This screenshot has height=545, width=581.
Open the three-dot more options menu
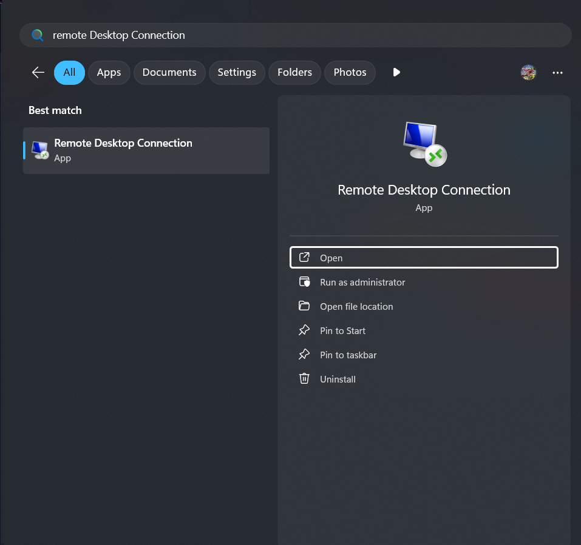557,73
